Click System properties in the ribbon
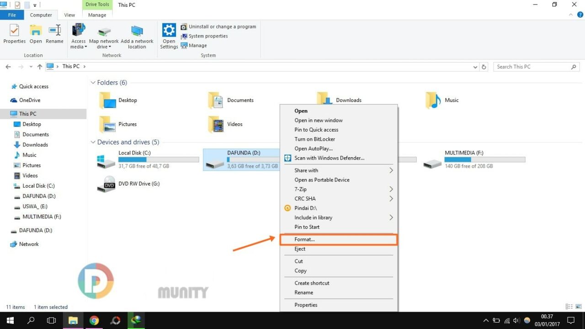 (208, 36)
